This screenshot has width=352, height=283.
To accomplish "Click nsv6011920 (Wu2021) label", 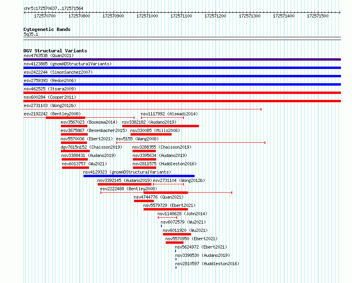I will [185, 230].
